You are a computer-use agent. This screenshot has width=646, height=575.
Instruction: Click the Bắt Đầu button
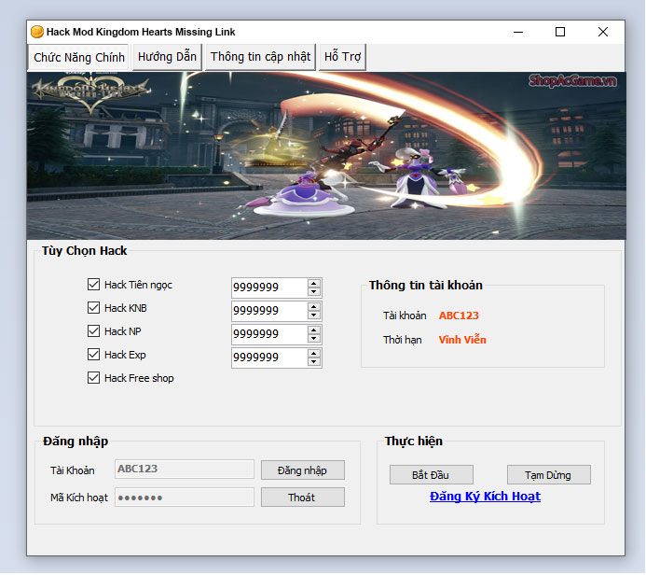(432, 475)
